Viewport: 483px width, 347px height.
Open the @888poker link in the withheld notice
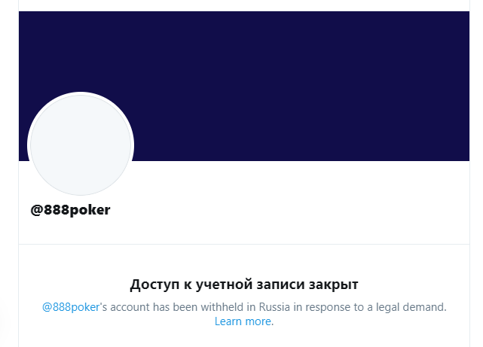coord(71,307)
